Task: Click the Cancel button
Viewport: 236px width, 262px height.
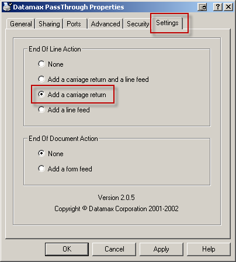Action: (x=114, y=249)
